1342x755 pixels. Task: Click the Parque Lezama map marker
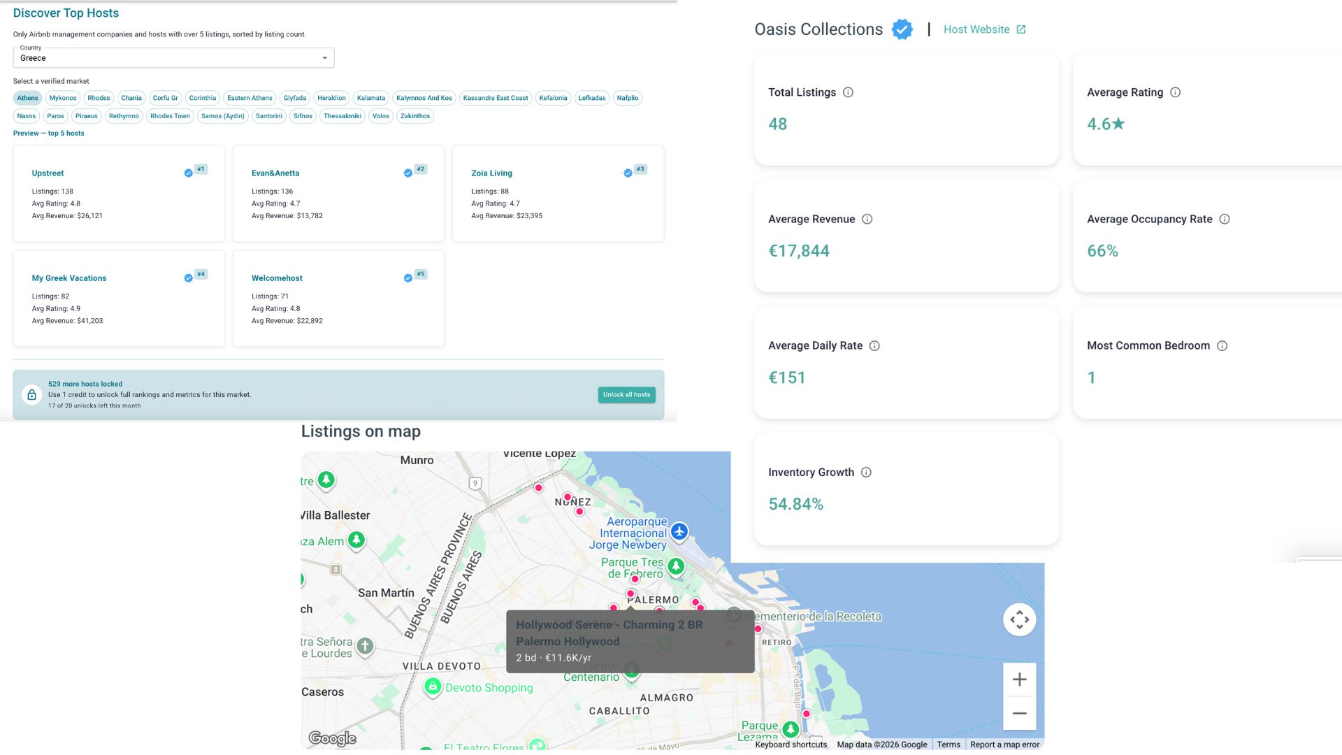[791, 730]
